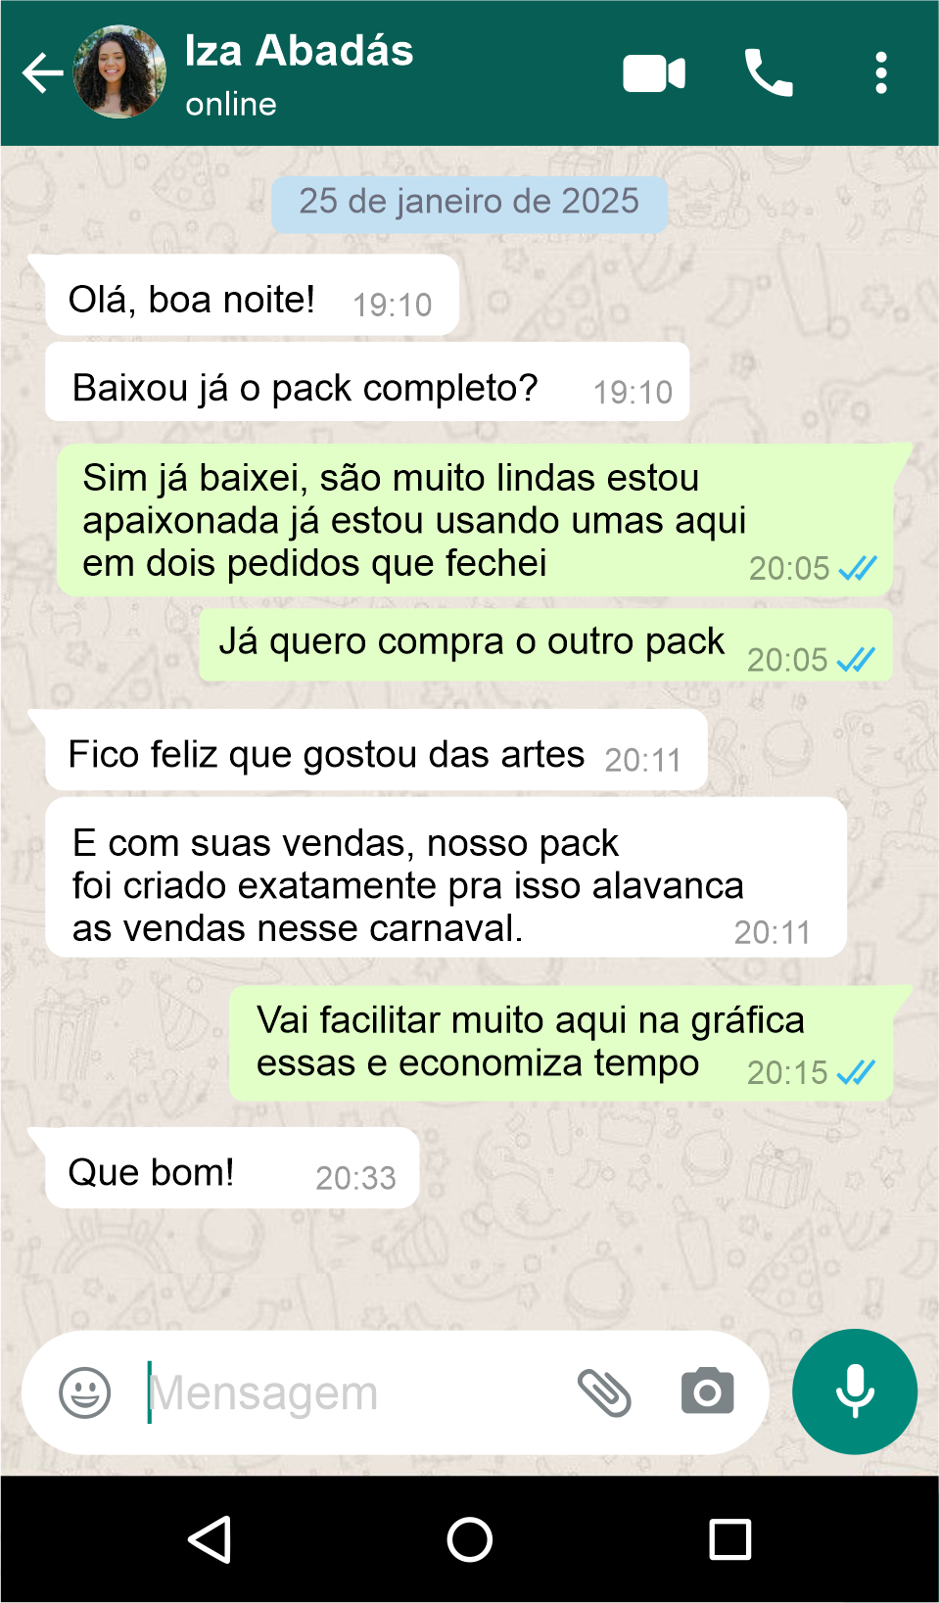This screenshot has width=939, height=1603.
Task: Tap the '25 de janeiro de 2025' date chip
Action: [470, 204]
